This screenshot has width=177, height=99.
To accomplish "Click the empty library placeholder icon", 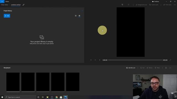I will pos(42,37).
